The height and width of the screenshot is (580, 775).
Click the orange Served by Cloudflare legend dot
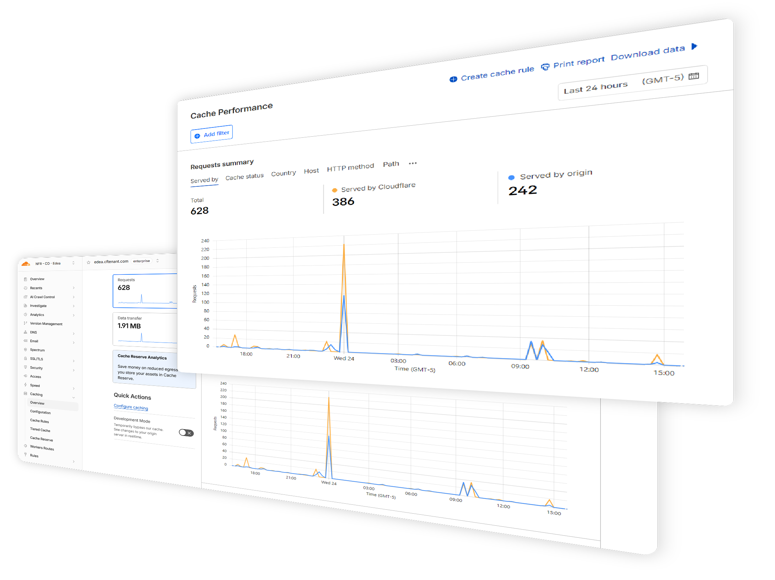coord(334,190)
